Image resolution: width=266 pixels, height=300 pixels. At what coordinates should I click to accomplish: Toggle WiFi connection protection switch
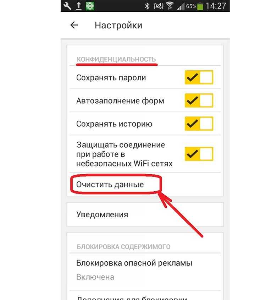tap(199, 154)
